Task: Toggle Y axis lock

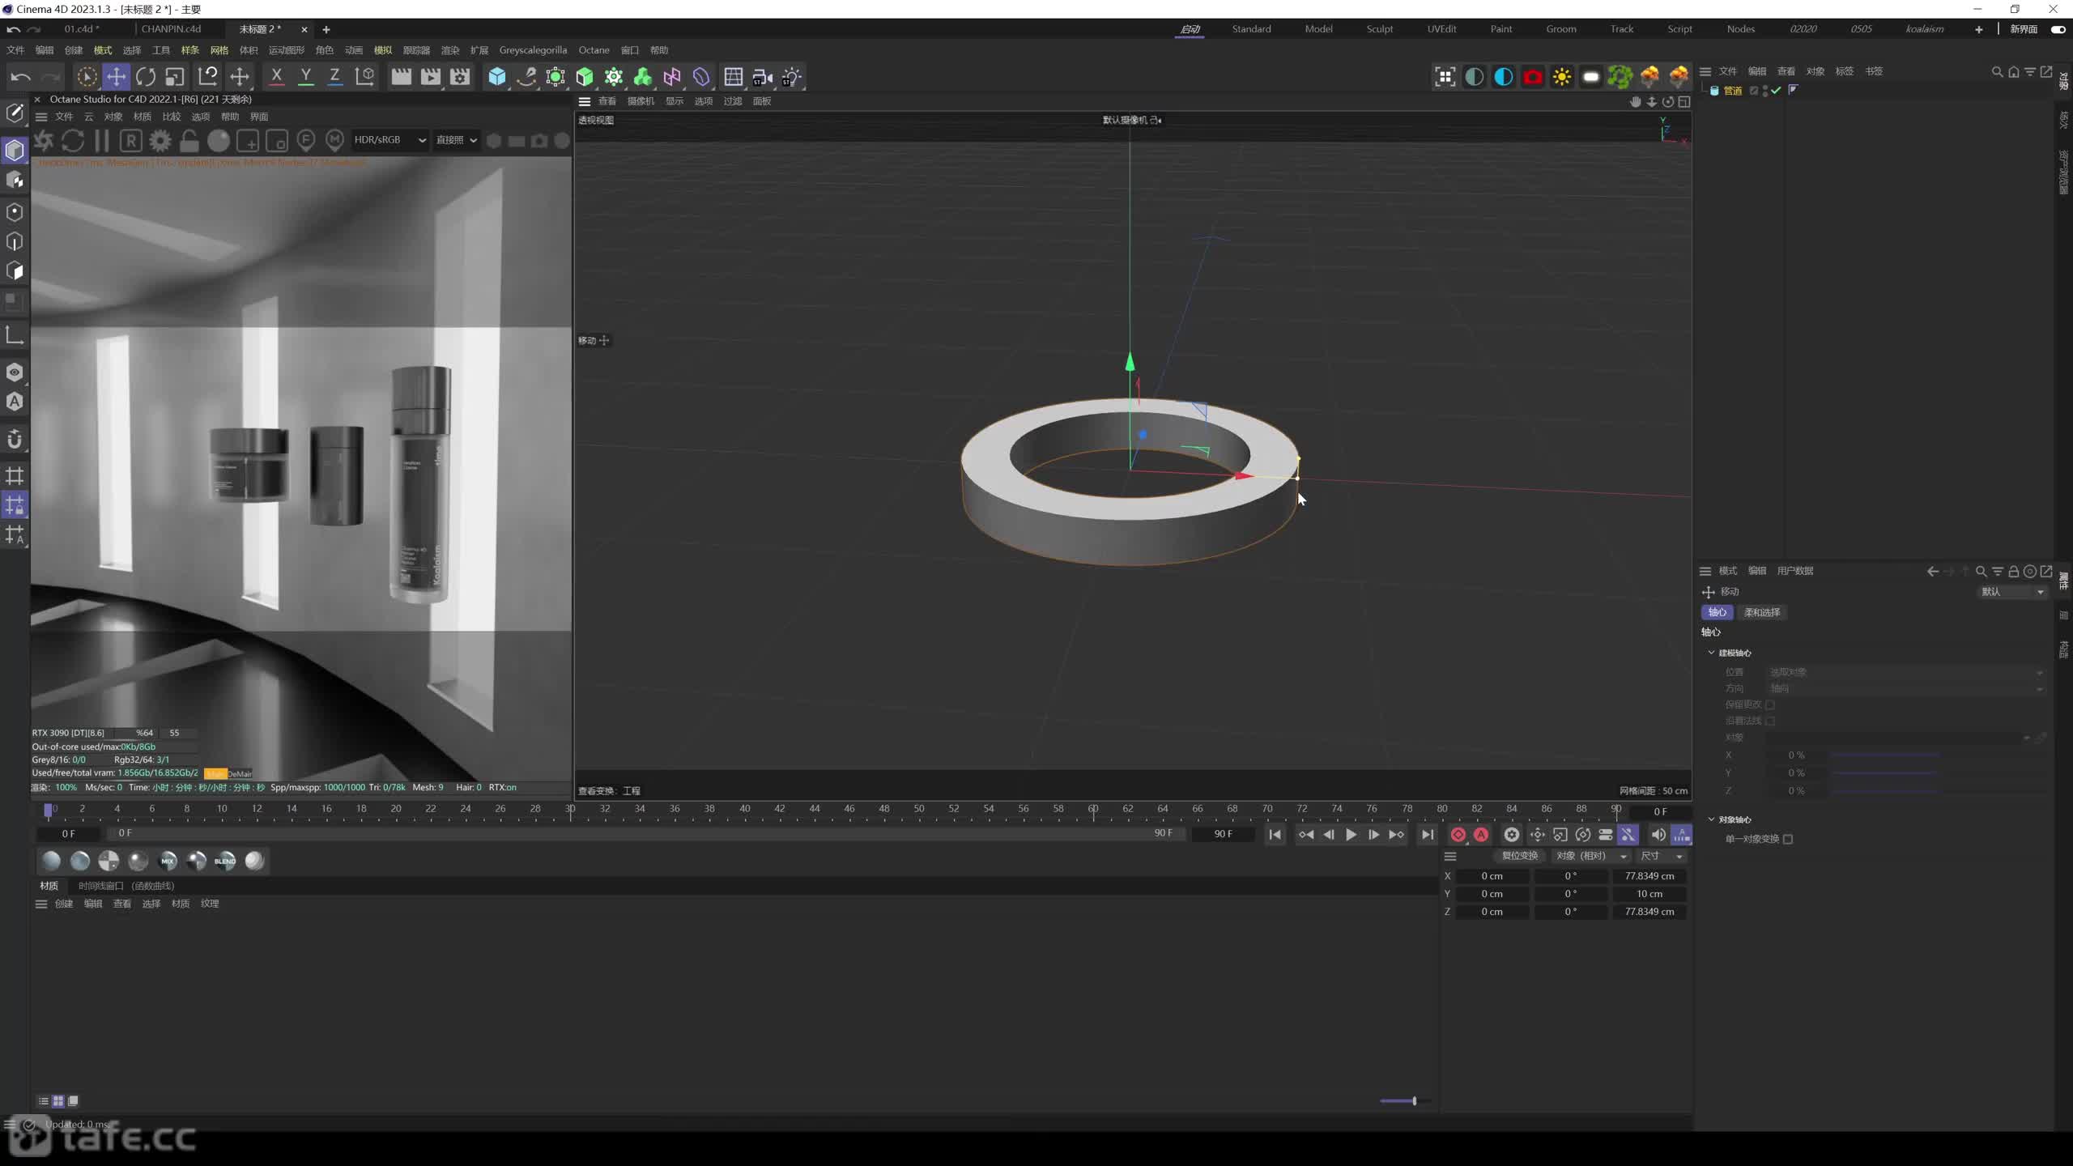Action: pyautogui.click(x=305, y=77)
